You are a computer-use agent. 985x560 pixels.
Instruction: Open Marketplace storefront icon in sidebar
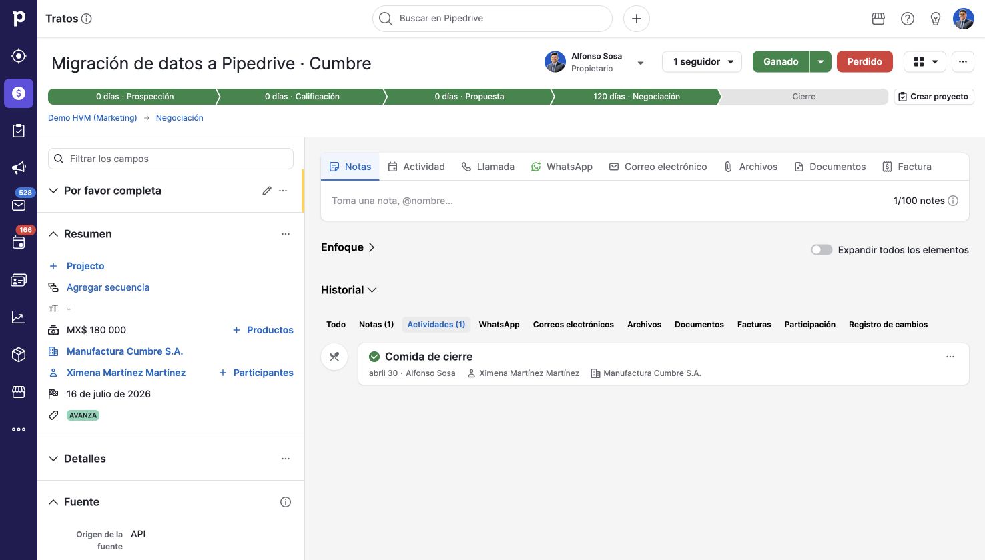tap(19, 392)
